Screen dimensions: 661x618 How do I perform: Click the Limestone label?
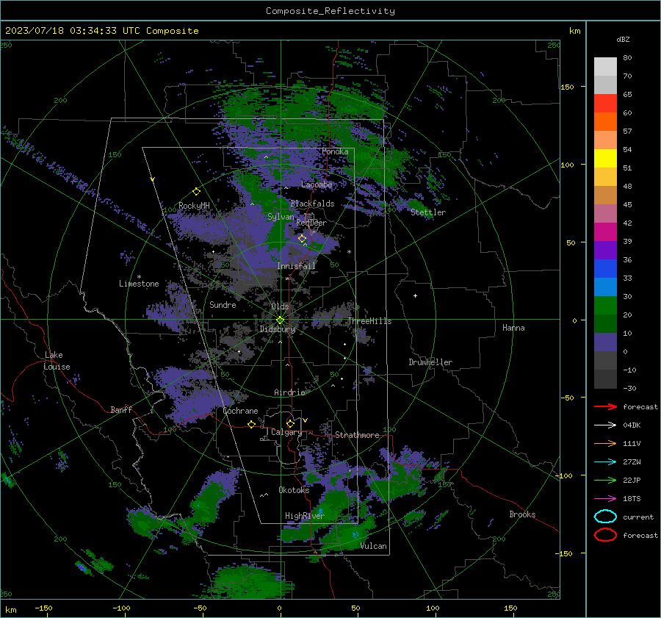pos(139,284)
